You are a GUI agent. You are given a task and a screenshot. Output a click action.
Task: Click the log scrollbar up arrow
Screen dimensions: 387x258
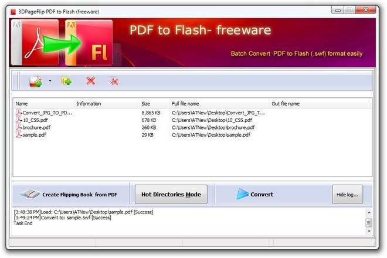pos(369,212)
